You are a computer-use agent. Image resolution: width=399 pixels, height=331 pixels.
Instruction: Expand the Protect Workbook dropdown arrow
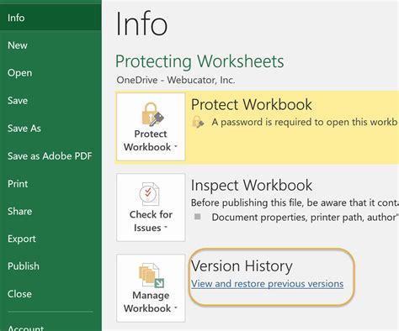[176, 146]
